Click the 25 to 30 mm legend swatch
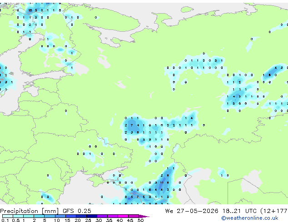288x222 pixels. pos(92,216)
